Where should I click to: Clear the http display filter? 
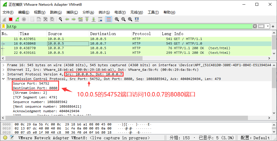[255, 26]
